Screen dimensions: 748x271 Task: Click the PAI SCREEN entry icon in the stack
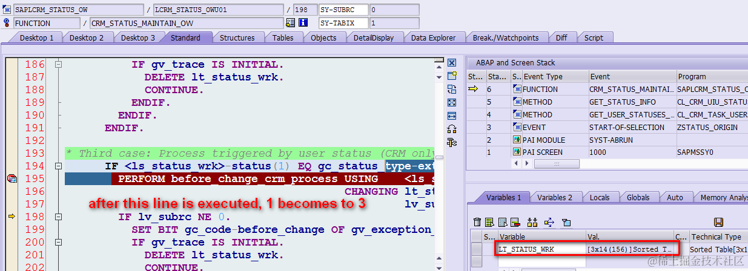click(517, 152)
